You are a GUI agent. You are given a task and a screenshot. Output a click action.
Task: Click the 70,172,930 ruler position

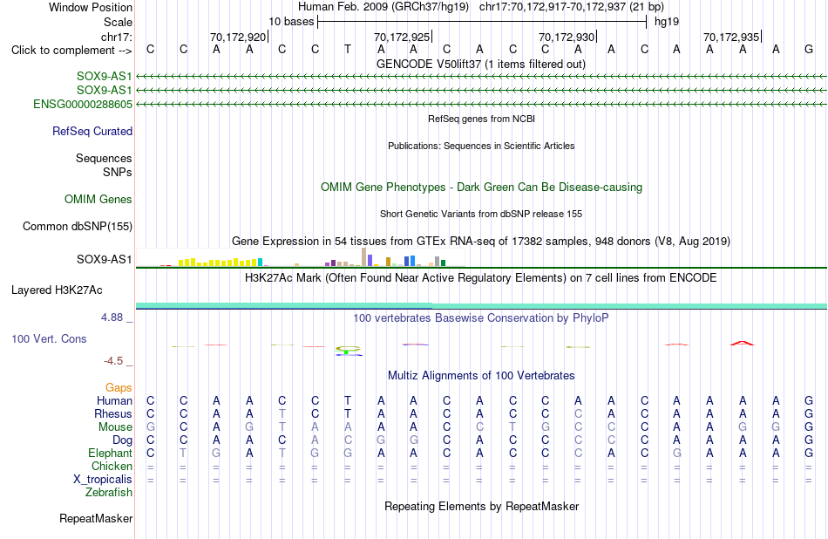(x=567, y=37)
